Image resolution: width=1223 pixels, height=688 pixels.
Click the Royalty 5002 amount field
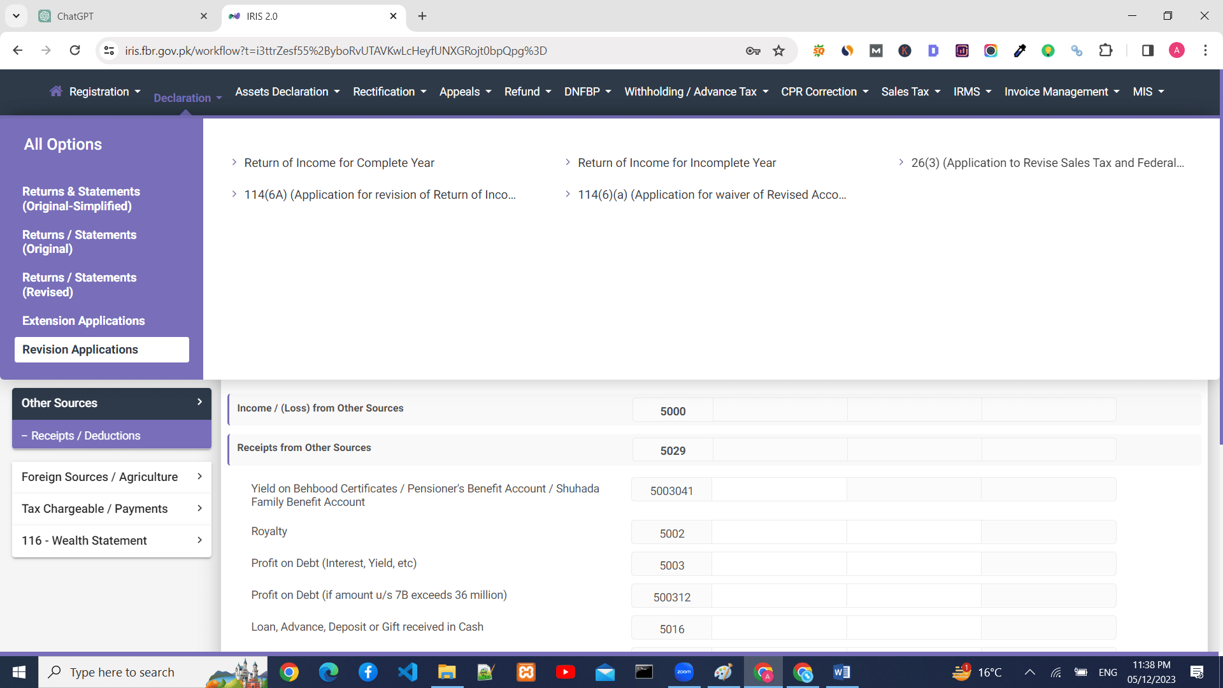(x=778, y=533)
